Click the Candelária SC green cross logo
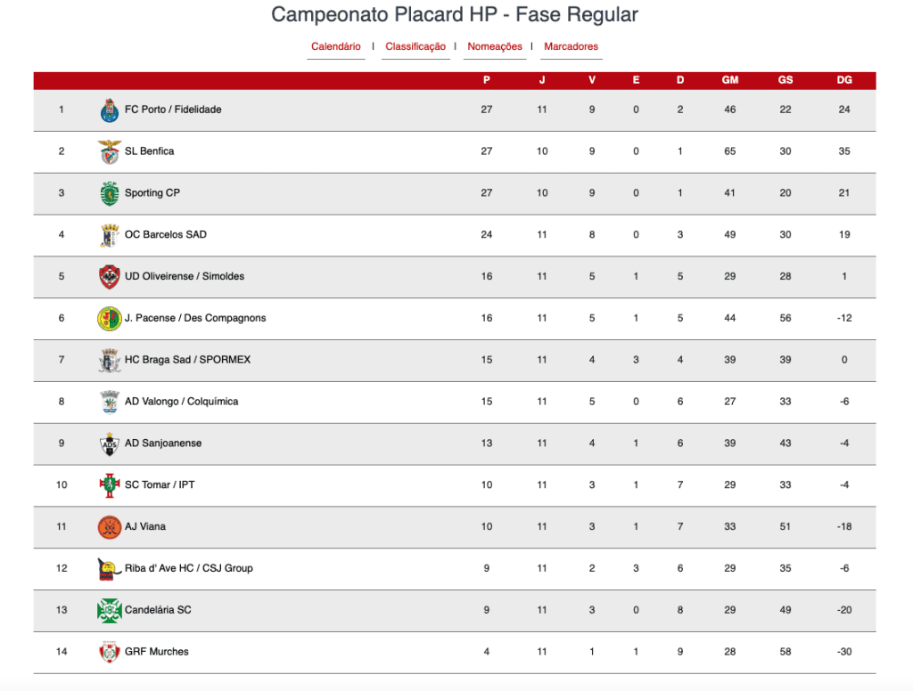Viewport: 913px width, 691px height. tap(110, 611)
